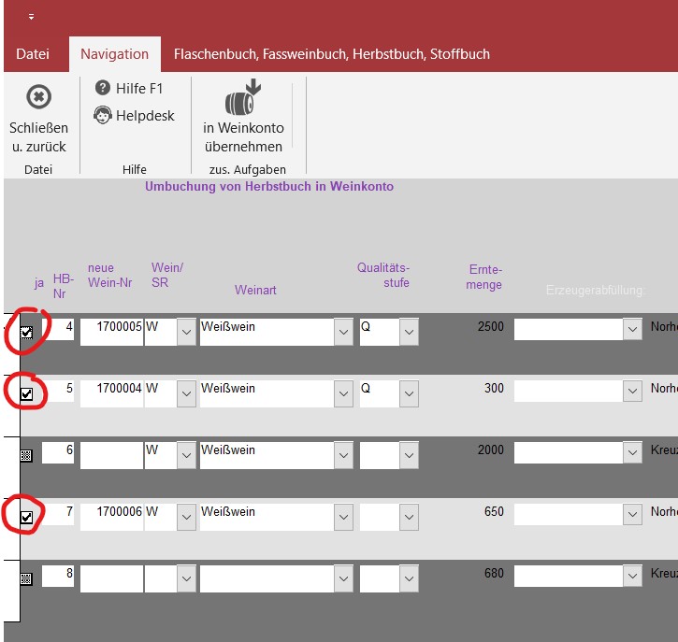Uncheck the ja checkbox for HB-Nr 5
678x642 pixels.
[26, 394]
